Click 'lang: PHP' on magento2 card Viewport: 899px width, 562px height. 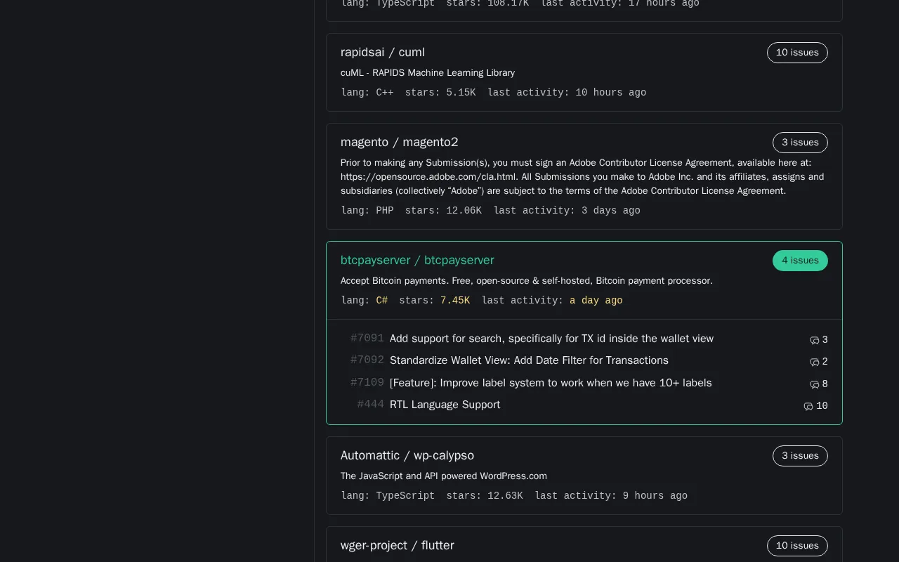tap(367, 211)
